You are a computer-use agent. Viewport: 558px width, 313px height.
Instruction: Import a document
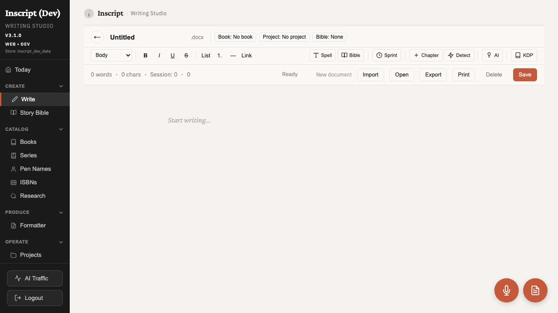coord(370,74)
